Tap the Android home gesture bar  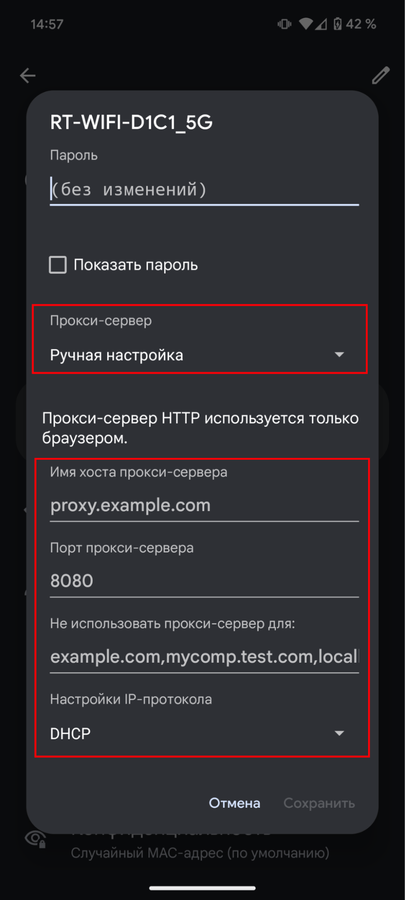click(x=202, y=888)
